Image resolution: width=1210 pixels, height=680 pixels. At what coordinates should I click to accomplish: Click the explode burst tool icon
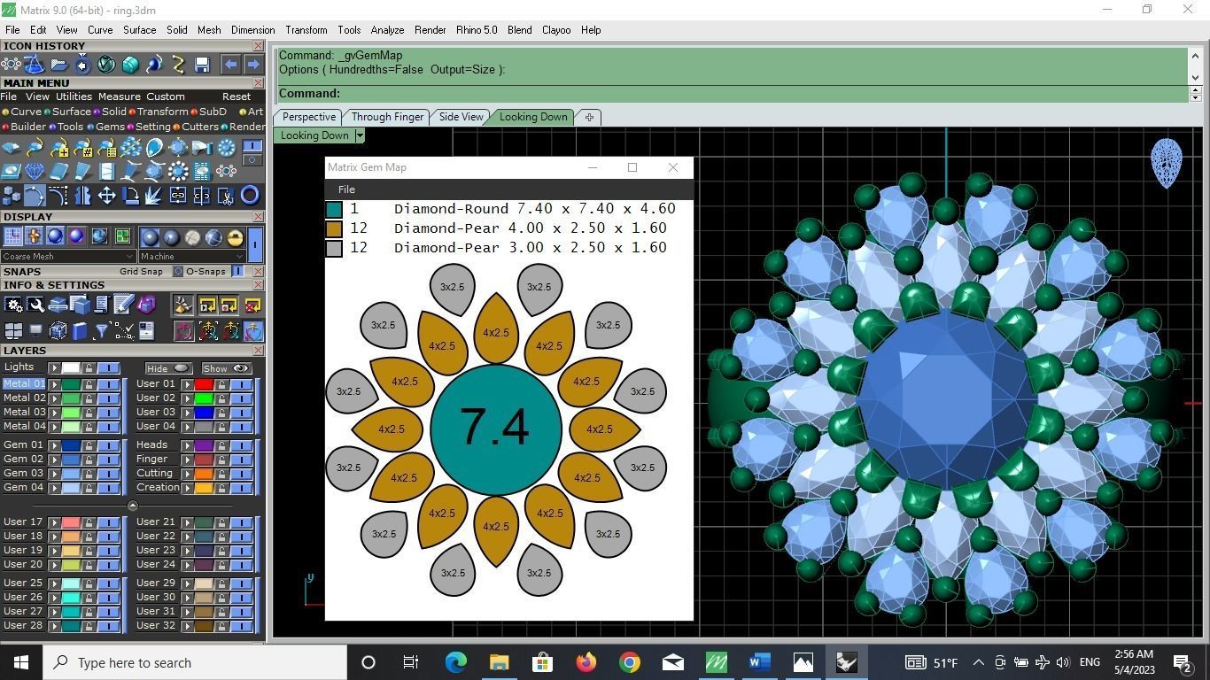155,195
